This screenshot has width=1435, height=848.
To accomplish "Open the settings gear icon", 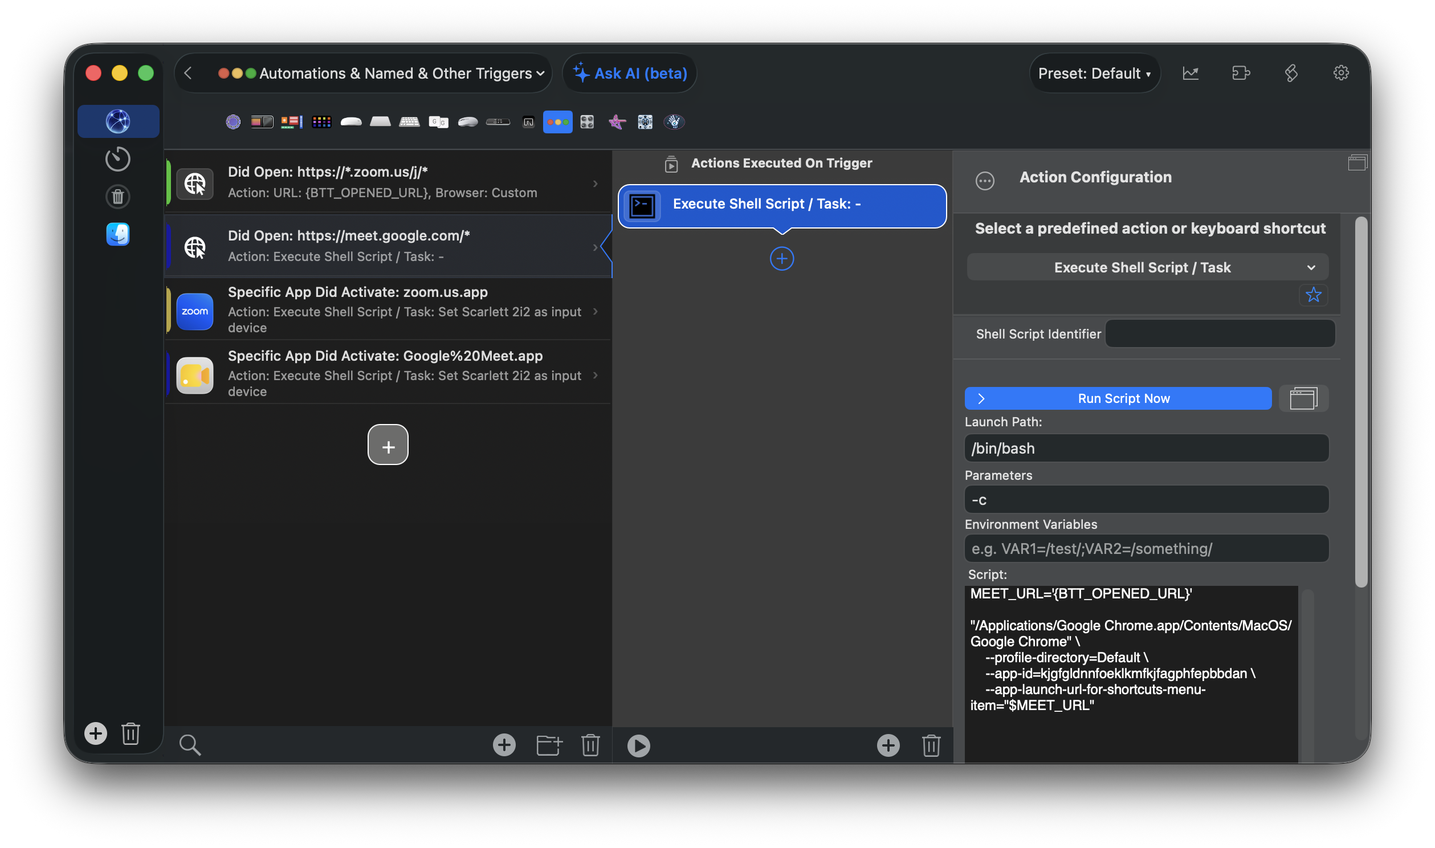I will 1341,73.
